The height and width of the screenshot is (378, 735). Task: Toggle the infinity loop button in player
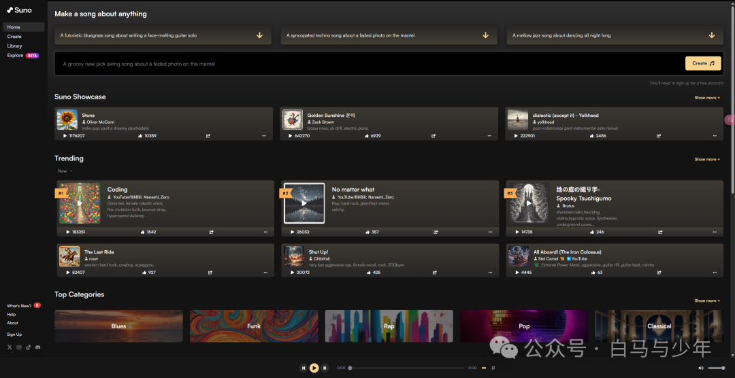point(484,368)
